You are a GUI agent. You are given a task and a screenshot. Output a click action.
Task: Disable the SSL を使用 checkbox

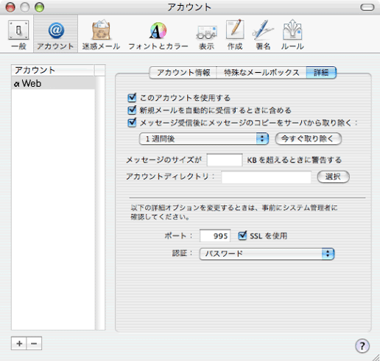click(242, 235)
